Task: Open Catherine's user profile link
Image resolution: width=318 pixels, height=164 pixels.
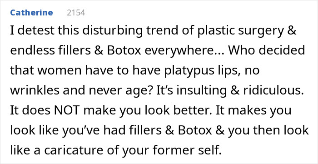Action: 31,13
